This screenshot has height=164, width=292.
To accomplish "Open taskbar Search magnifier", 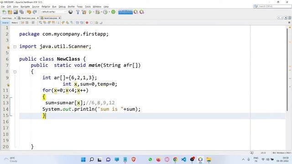I will [92, 159].
